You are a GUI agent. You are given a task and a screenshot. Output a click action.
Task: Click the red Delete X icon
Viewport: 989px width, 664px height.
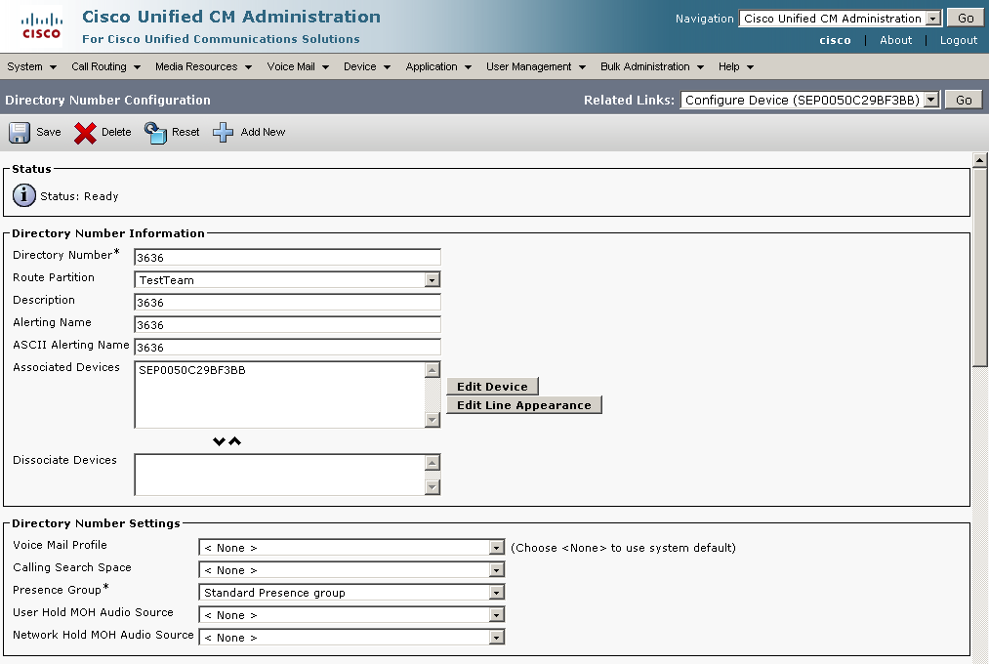(x=86, y=133)
